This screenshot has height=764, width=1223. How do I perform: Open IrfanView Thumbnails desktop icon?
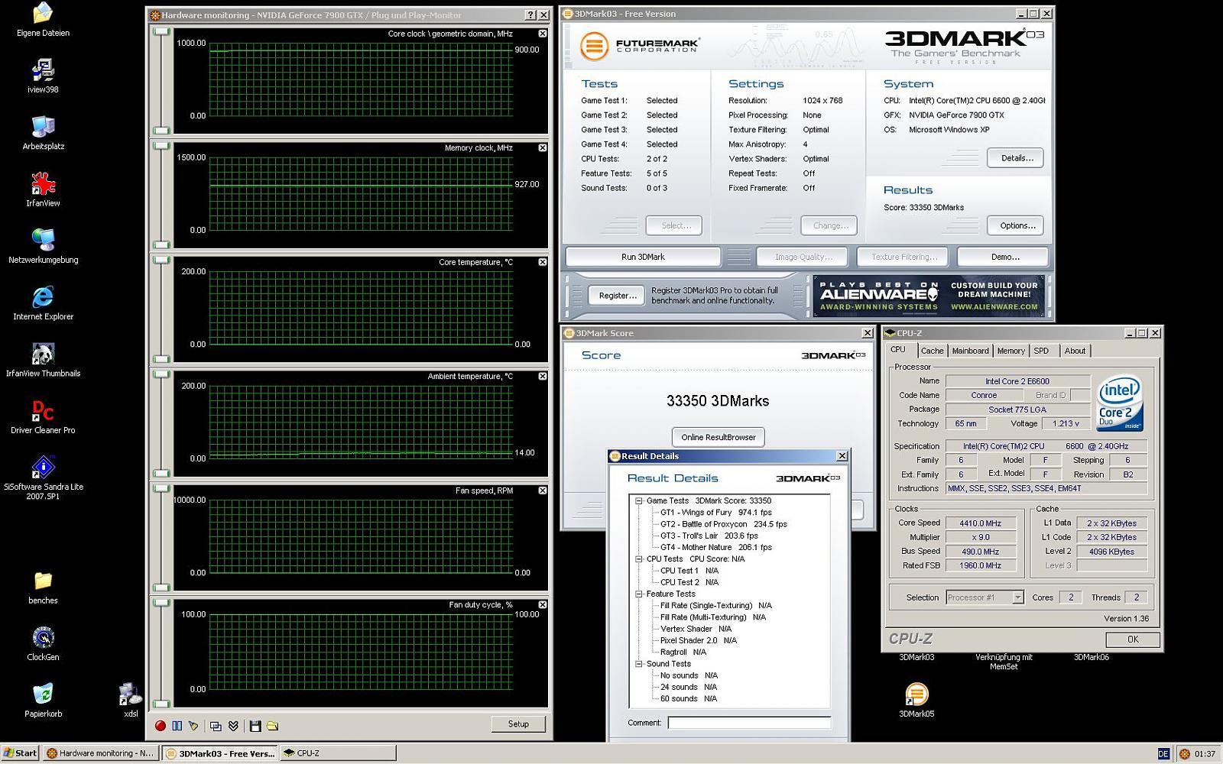pyautogui.click(x=43, y=360)
